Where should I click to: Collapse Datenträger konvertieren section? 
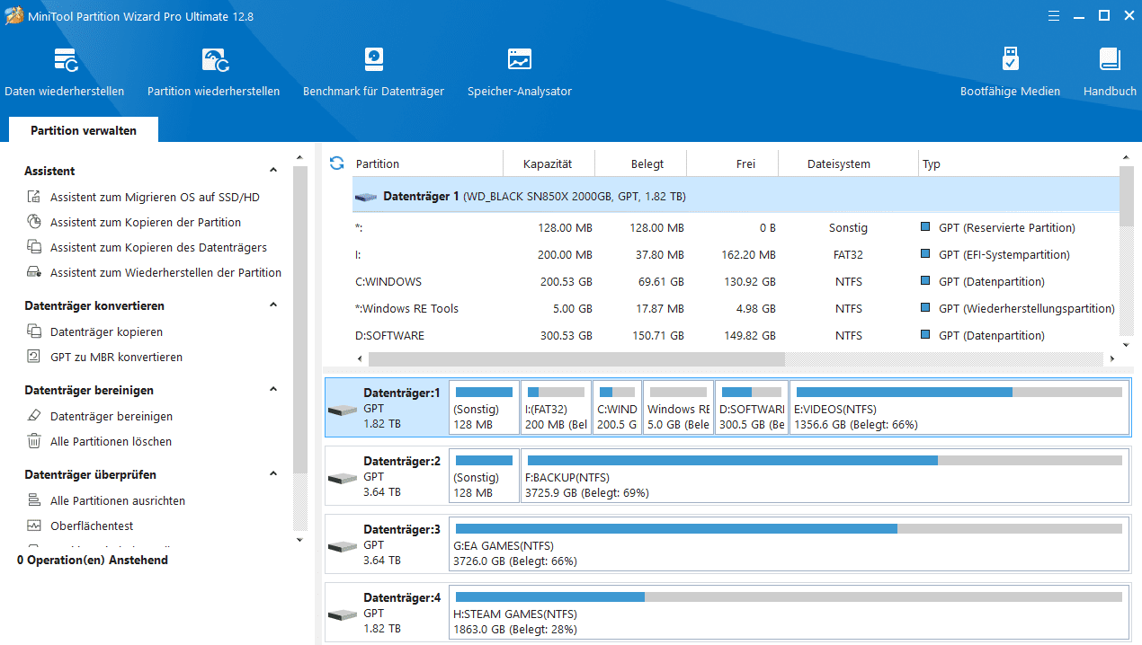[274, 305]
